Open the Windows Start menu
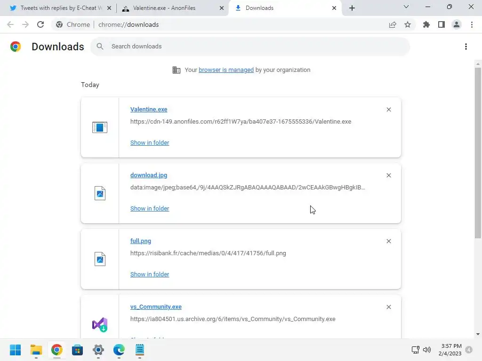The width and height of the screenshot is (482, 361). [16, 350]
